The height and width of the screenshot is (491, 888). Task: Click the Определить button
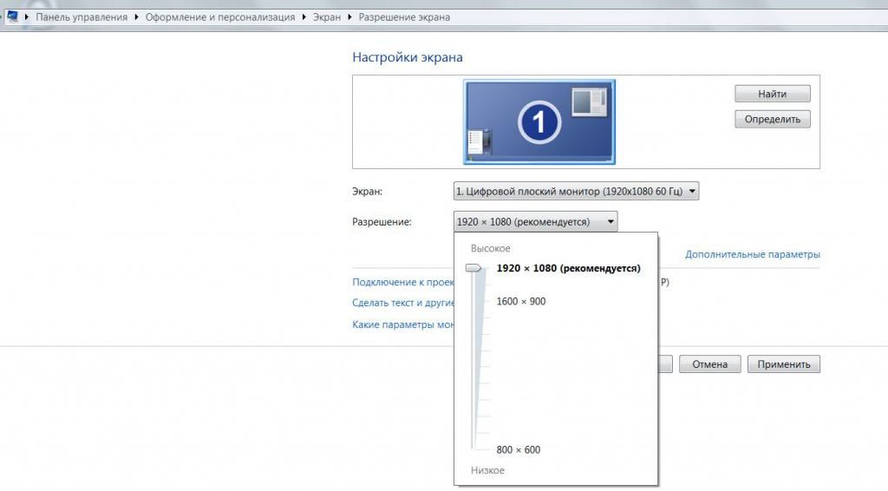[773, 119]
